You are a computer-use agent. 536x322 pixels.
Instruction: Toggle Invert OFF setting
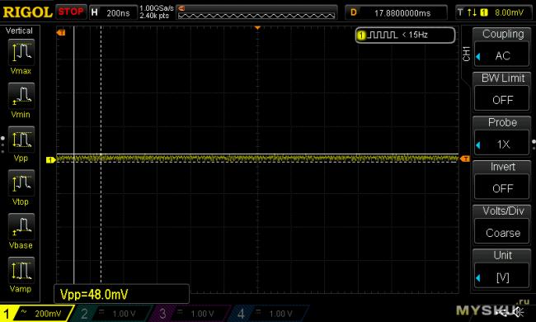tap(502, 180)
